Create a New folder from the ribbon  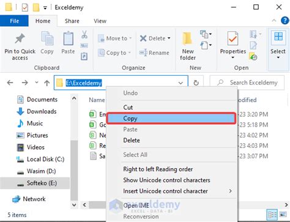click(x=188, y=46)
